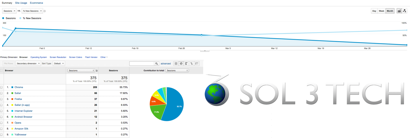410x138 pixels.
Task: Open the advanced filter link
Action: tap(166, 63)
